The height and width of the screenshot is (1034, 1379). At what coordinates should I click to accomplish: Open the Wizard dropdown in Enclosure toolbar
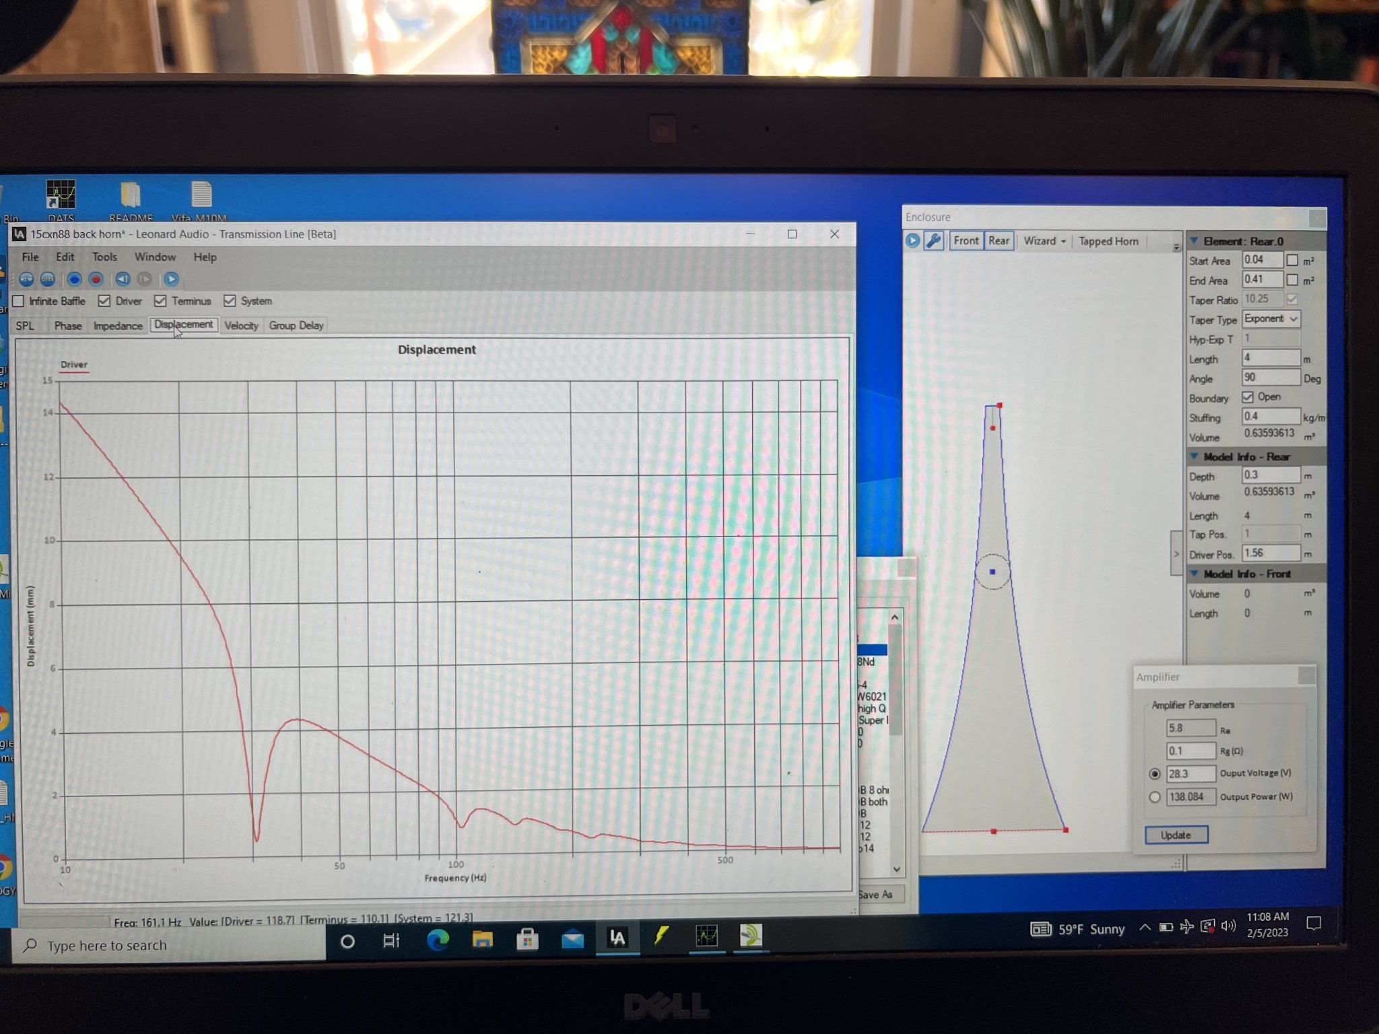(1045, 240)
